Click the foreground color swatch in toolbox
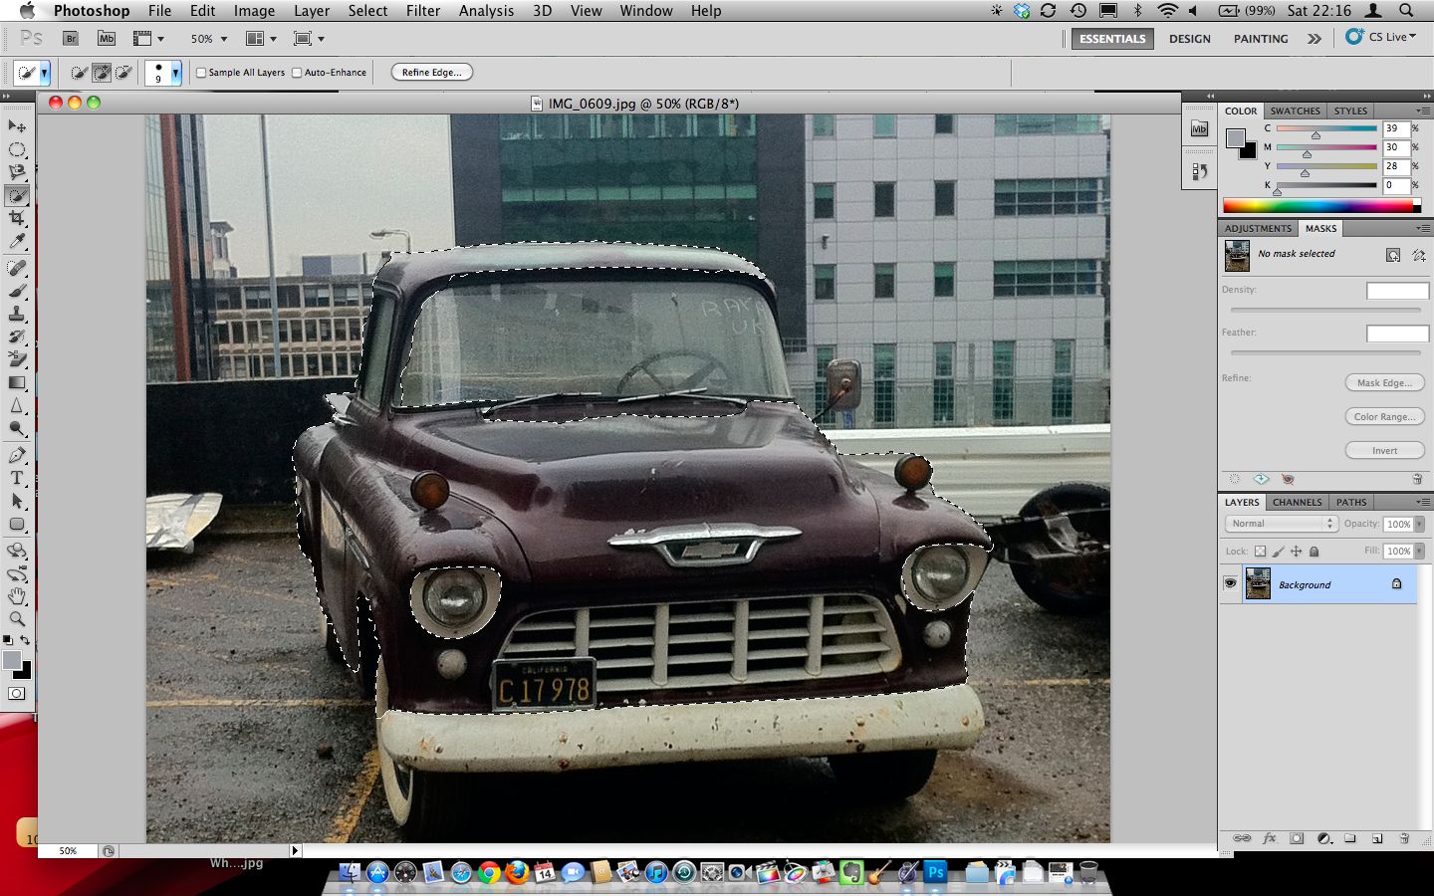Image resolution: width=1434 pixels, height=896 pixels. tap(11, 660)
